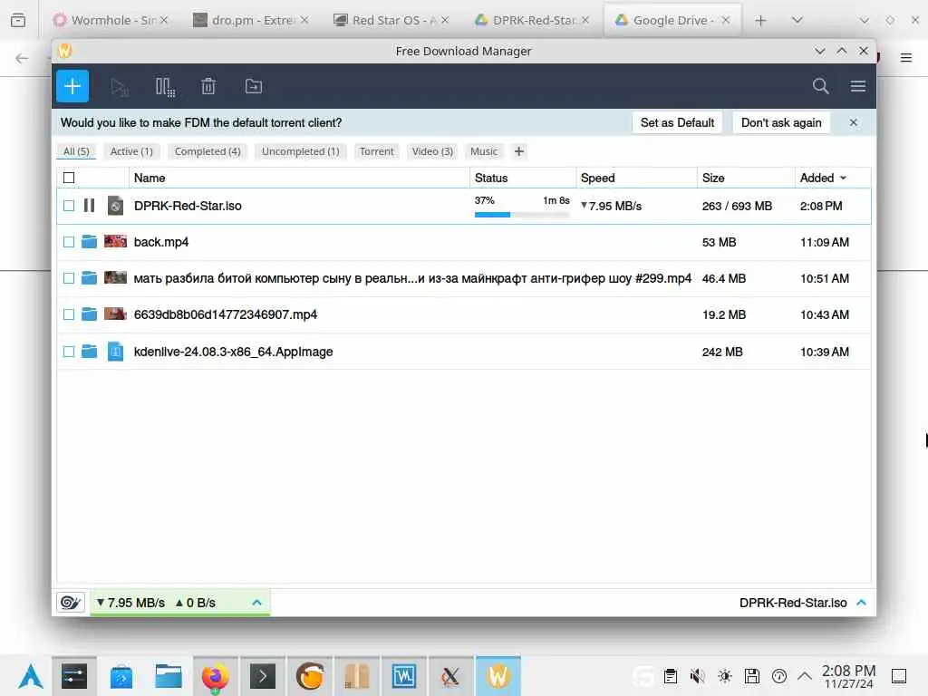The height and width of the screenshot is (696, 928).
Task: Go back in the browser
Action: click(x=22, y=57)
